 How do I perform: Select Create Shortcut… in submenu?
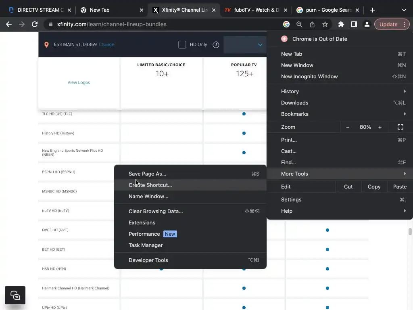[190, 185]
